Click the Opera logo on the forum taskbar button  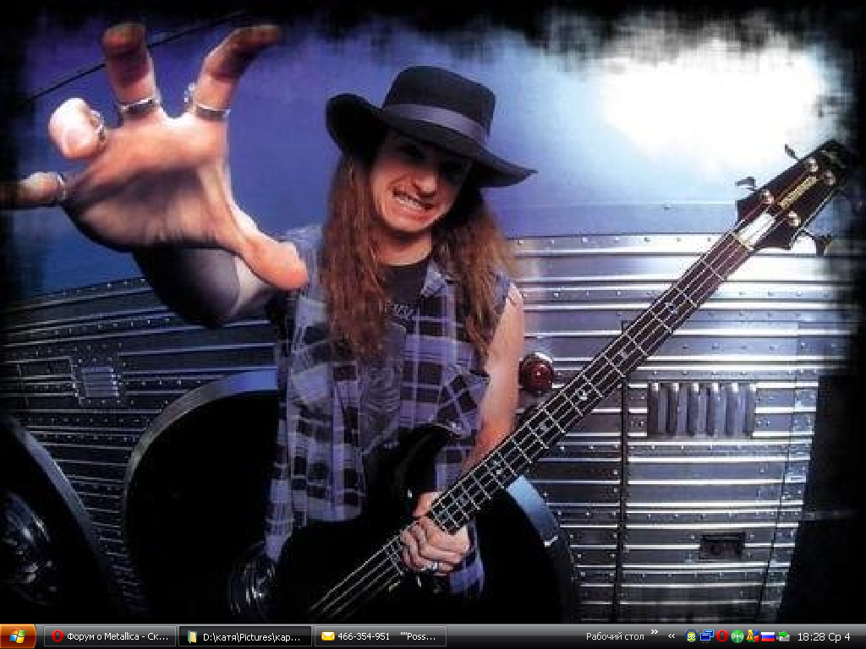coord(58,636)
